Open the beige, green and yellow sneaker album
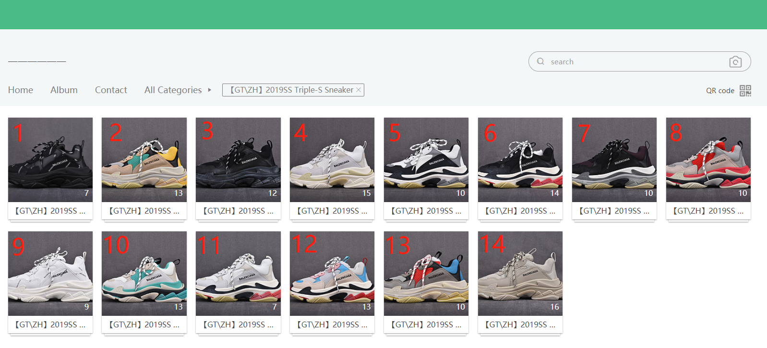The height and width of the screenshot is (348, 767). pyautogui.click(x=144, y=159)
